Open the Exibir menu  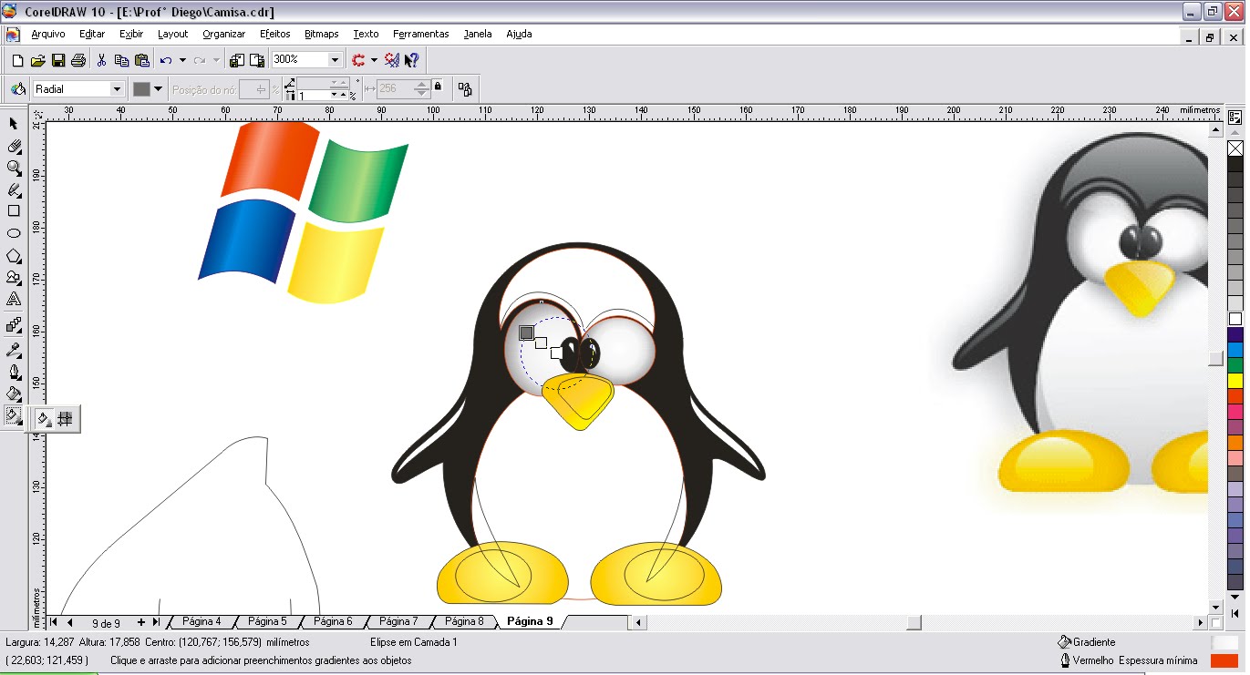coord(131,34)
